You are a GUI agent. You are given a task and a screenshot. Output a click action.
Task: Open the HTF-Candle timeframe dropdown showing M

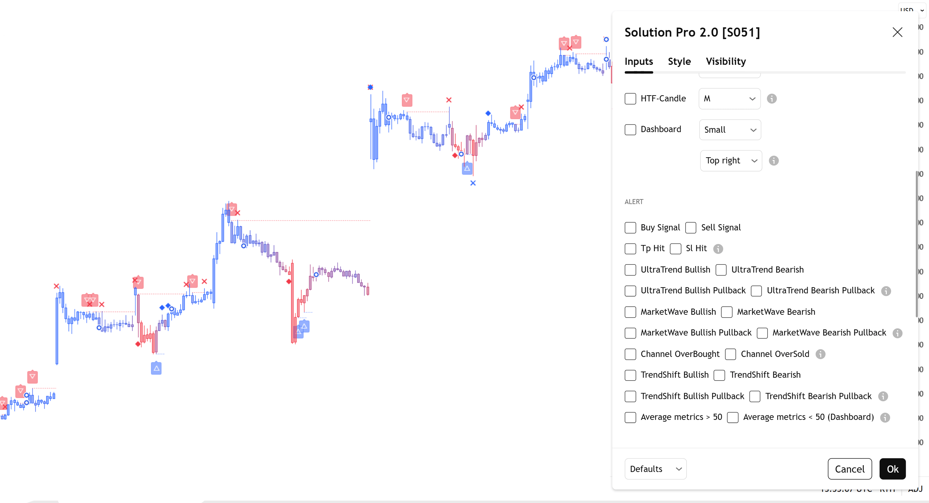(x=729, y=99)
